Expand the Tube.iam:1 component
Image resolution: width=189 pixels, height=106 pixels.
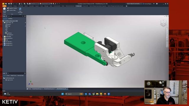coord(3,42)
